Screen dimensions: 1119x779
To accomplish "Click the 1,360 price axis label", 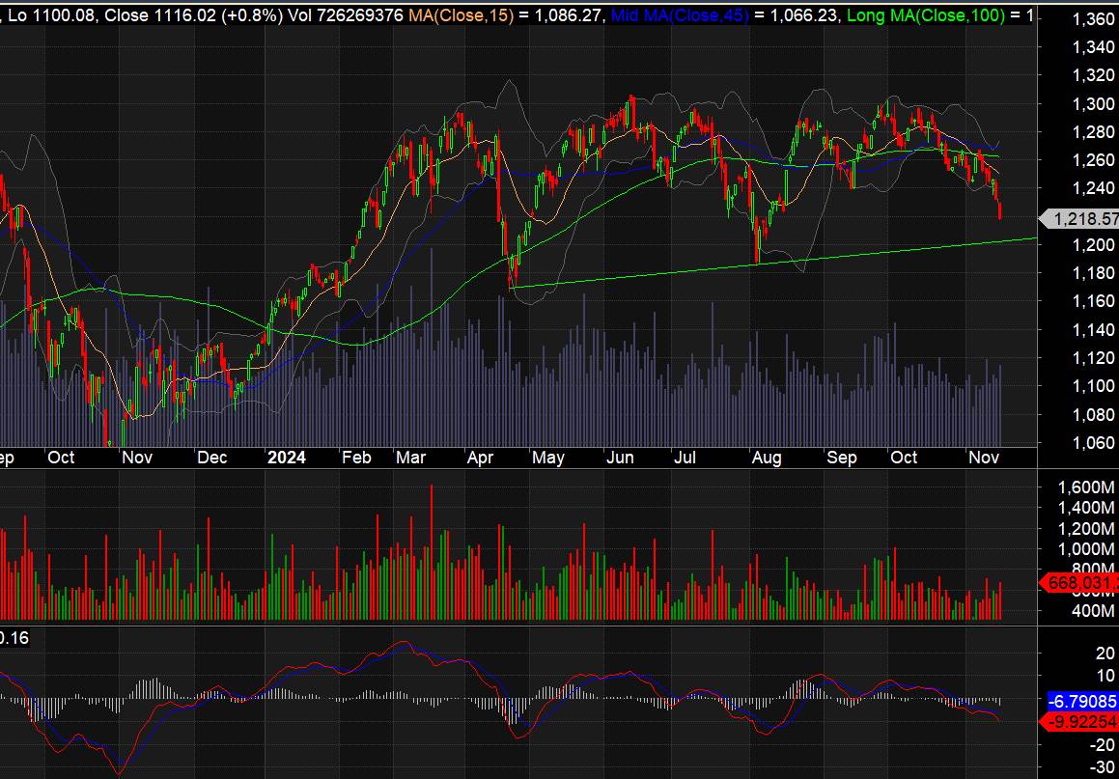I will pos(1093,19).
